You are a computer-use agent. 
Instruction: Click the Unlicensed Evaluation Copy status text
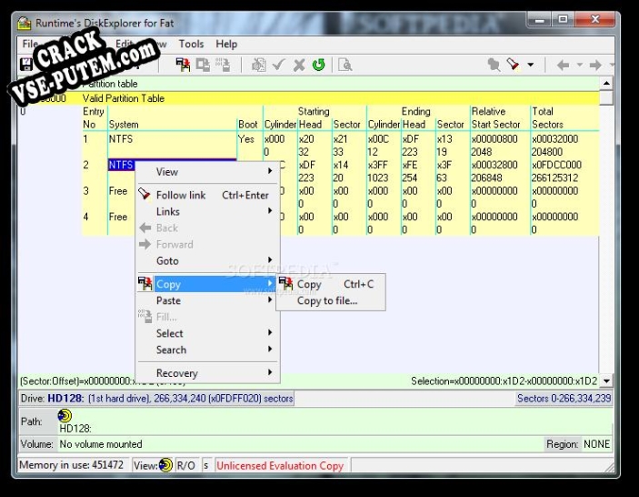[280, 465]
